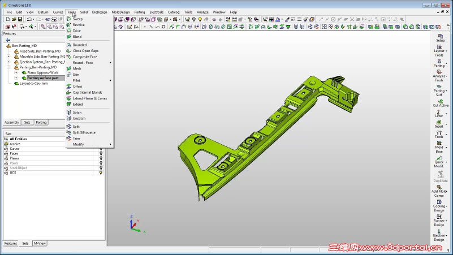Screen dimensions: 453x255
Task: Click the blue back arrow in Features
Action: (8, 40)
